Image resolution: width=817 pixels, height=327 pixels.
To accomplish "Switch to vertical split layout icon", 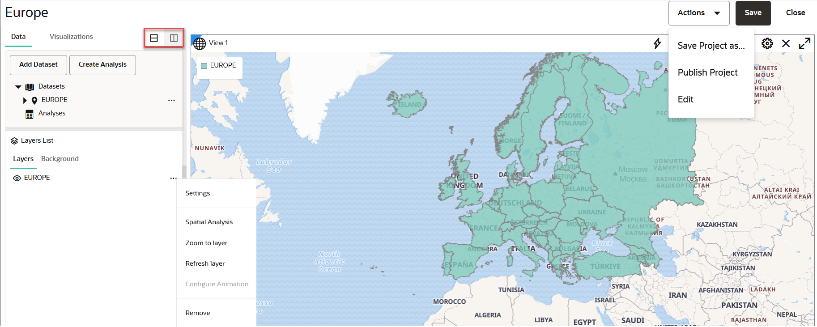I will [x=174, y=38].
